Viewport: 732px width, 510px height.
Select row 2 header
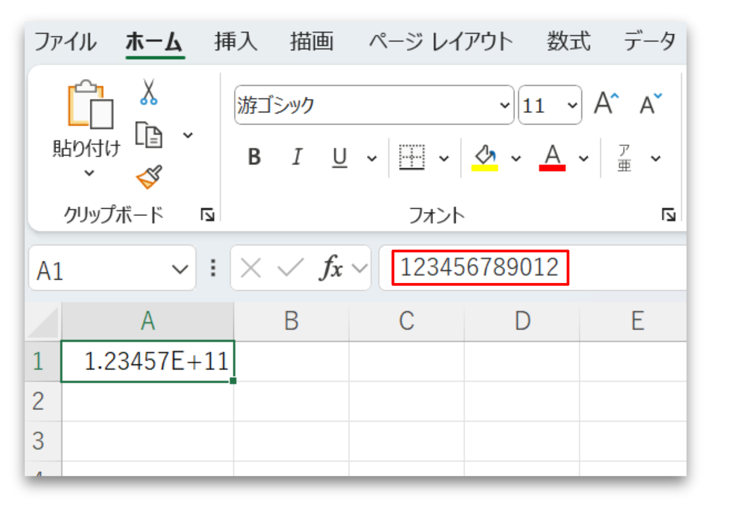[x=43, y=402]
